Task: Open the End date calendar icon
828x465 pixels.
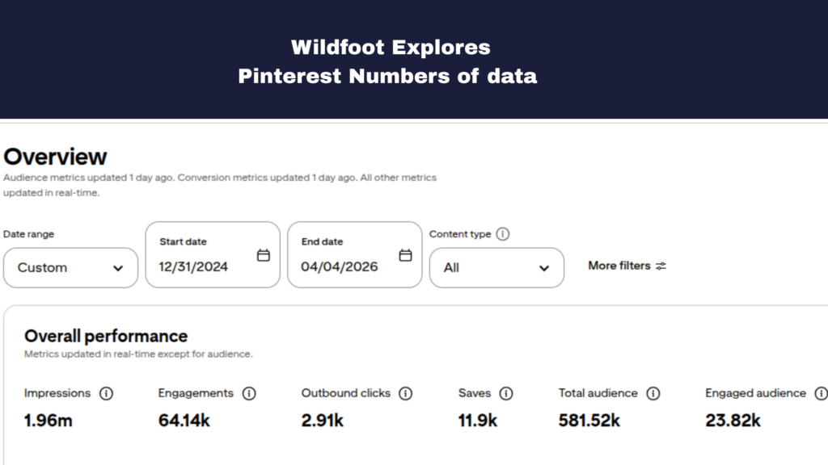Action: [x=406, y=255]
